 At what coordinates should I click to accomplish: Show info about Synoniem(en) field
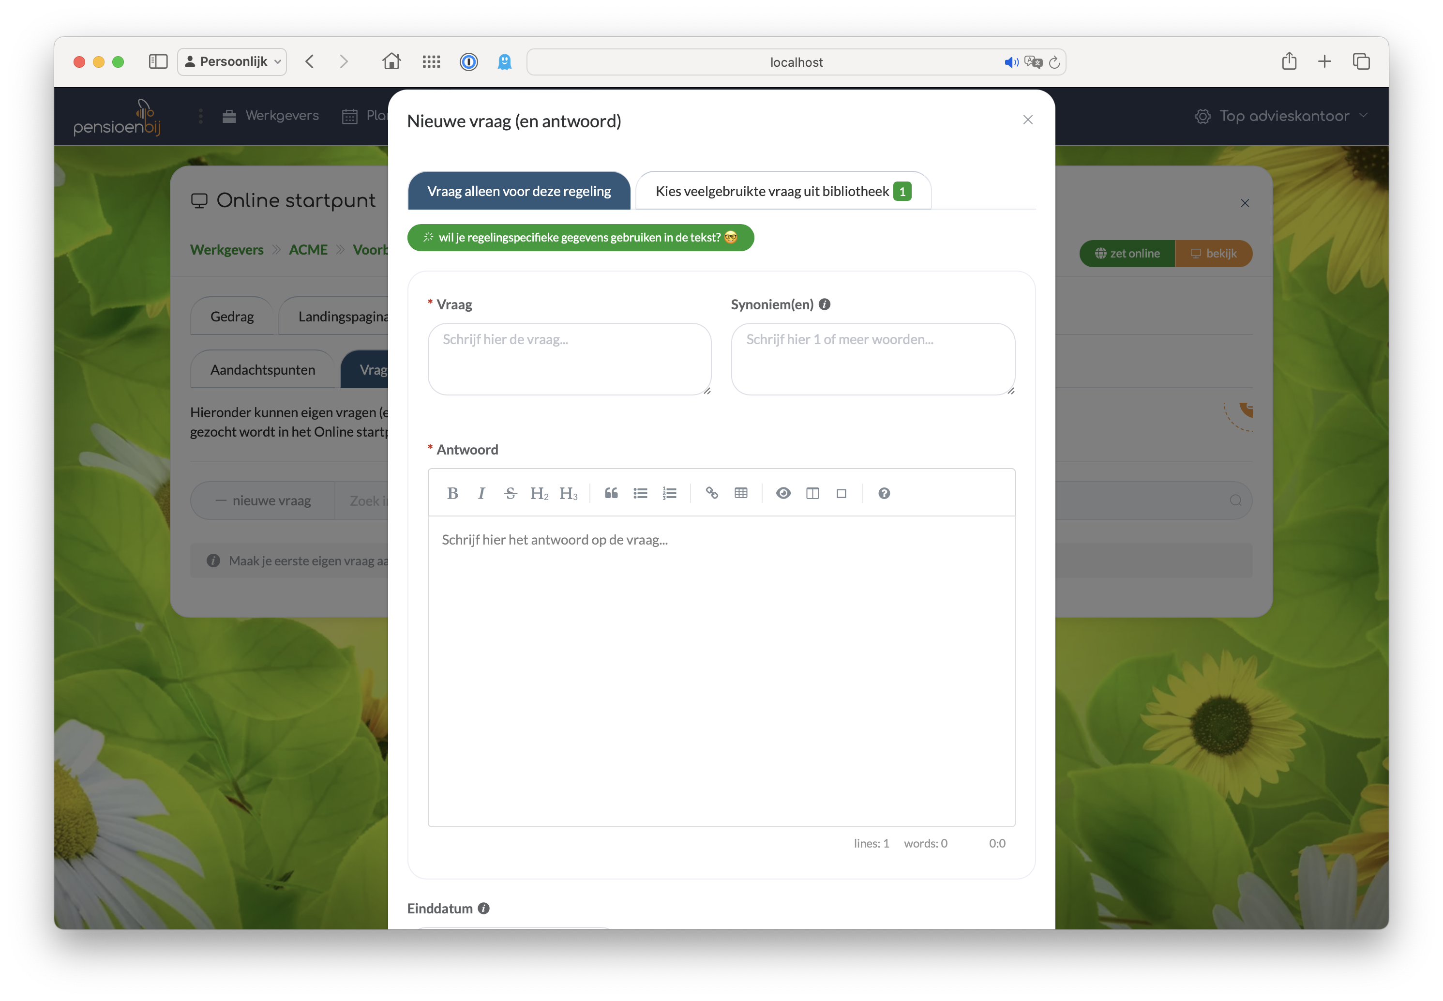(824, 304)
